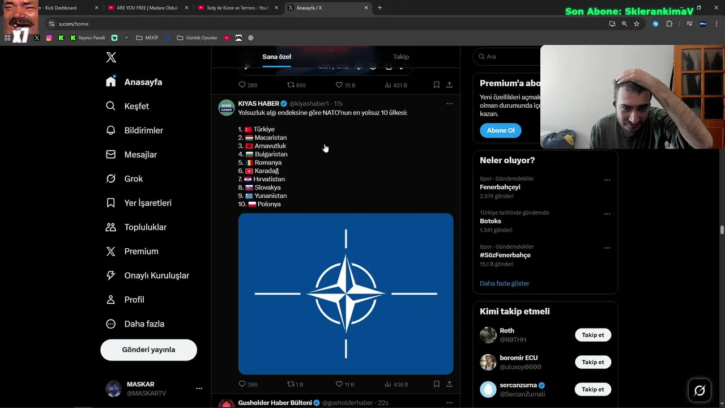
Task: Open Topluluklar communities page
Action: pos(137,227)
